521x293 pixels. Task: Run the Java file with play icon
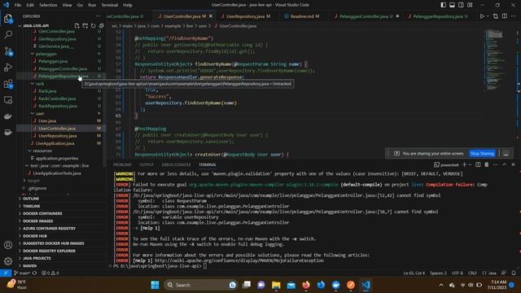tap(482, 16)
